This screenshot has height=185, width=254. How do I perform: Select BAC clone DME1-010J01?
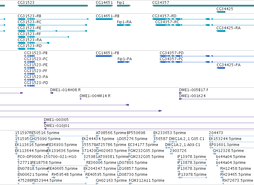pyautogui.click(x=57, y=126)
